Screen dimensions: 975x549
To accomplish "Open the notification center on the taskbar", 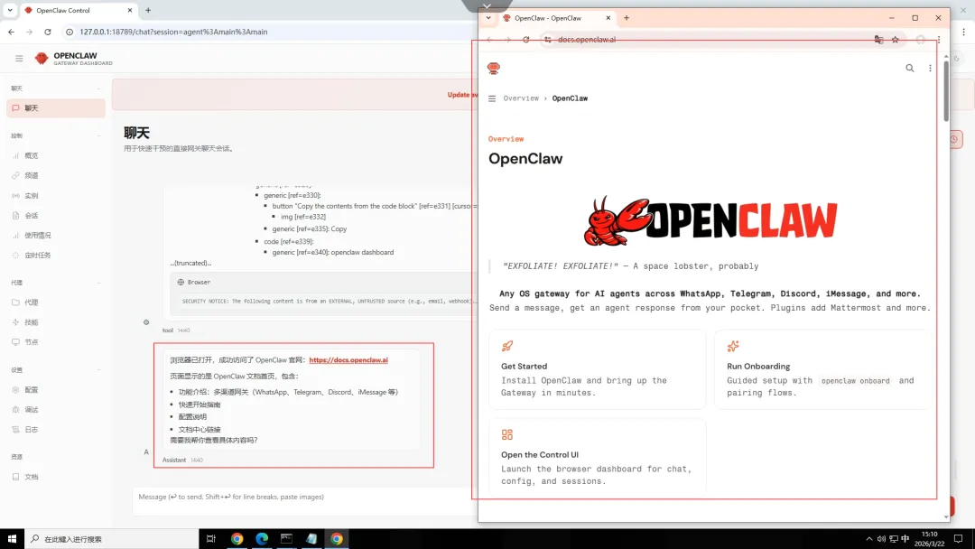I will (x=958, y=539).
